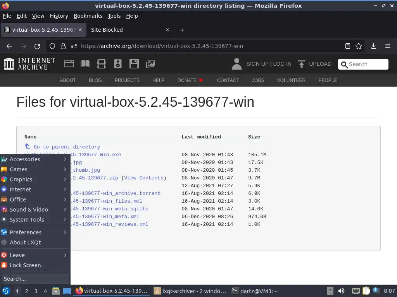Open the Bookmarks menu

(88, 16)
